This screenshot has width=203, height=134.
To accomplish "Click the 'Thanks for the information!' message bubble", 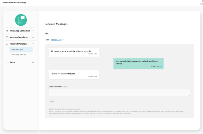I will point(74,75).
